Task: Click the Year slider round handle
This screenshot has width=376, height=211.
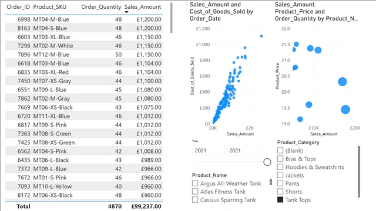Action: pyautogui.click(x=267, y=162)
